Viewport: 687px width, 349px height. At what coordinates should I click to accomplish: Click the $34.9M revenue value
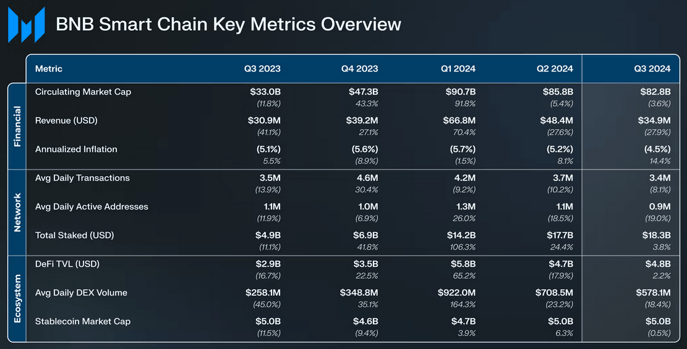coord(654,120)
